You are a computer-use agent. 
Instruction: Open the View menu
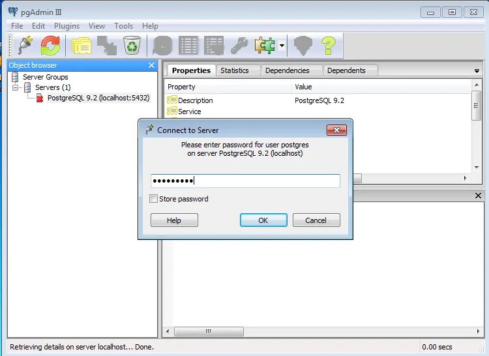tap(96, 26)
